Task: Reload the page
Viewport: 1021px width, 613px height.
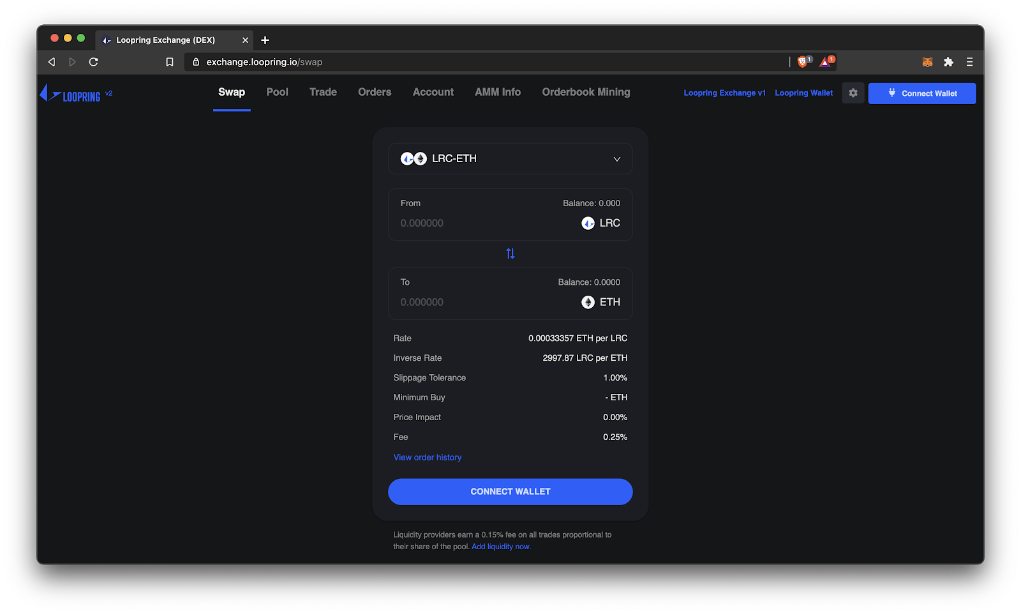Action: pyautogui.click(x=94, y=62)
